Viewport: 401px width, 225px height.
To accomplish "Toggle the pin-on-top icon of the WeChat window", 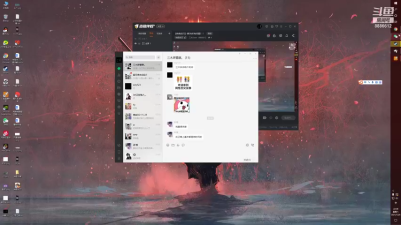I will [x=240, y=53].
